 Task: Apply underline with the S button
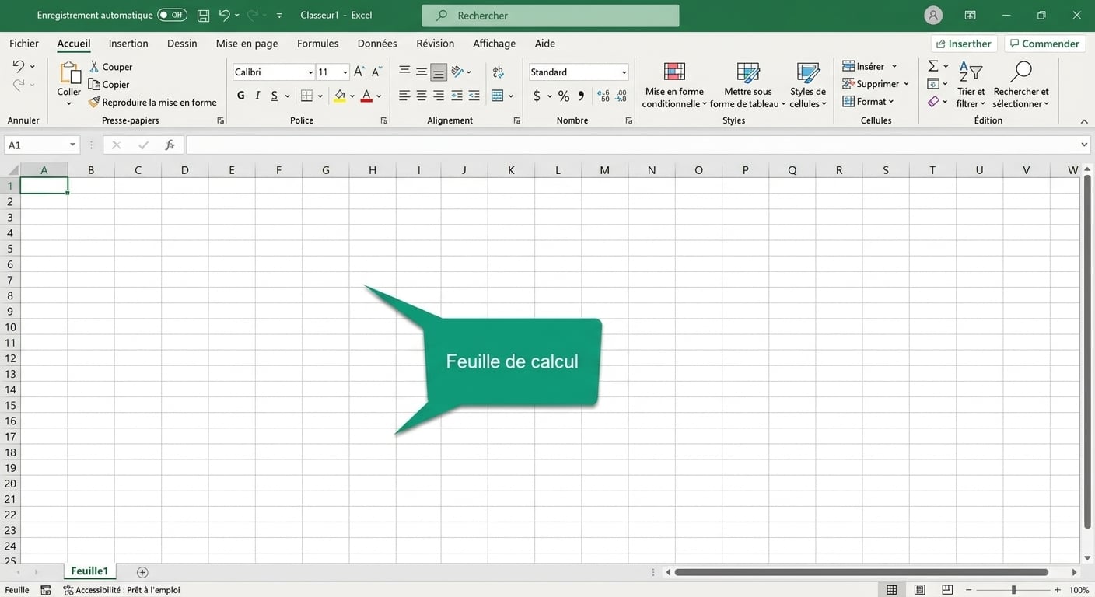275,96
